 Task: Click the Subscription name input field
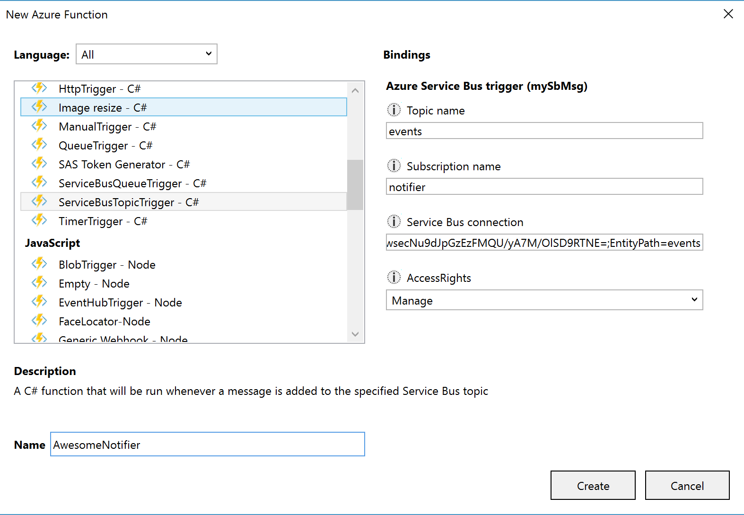544,186
